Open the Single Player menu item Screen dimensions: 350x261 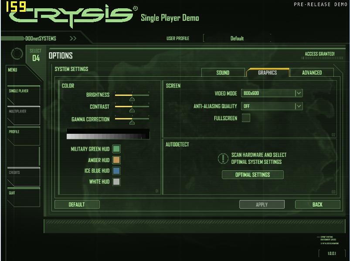pos(24,95)
